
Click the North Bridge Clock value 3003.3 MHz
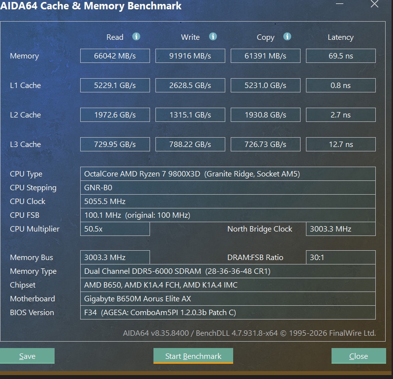coord(341,229)
